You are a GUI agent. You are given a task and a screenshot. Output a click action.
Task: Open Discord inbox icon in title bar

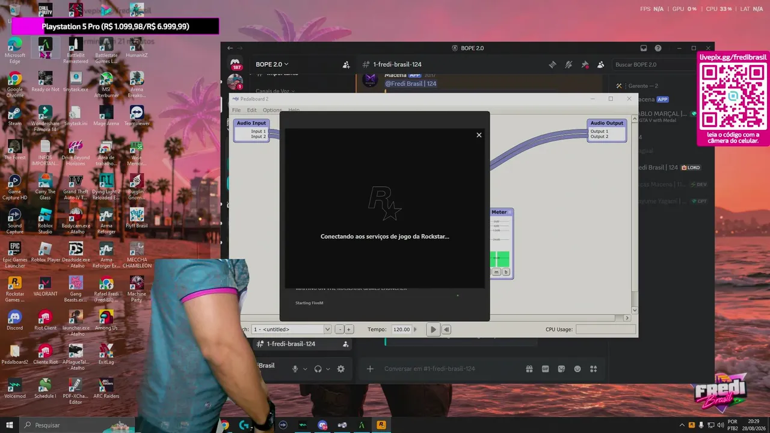tap(643, 48)
